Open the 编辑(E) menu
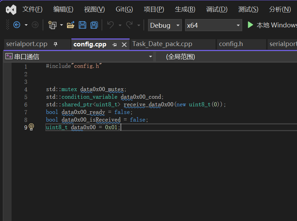Screen dimensions: 297x221 pos(63,9)
